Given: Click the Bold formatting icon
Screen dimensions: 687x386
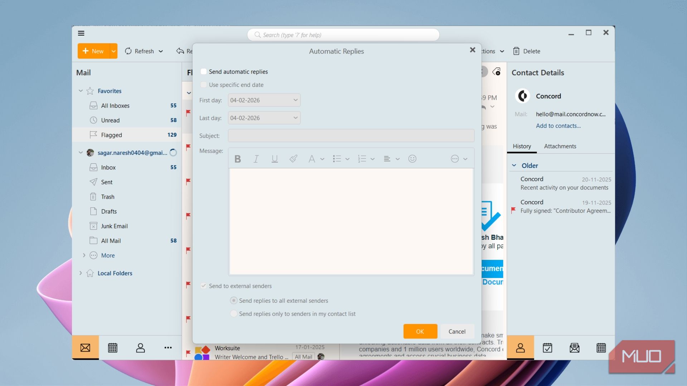Looking at the screenshot, I should 238,159.
